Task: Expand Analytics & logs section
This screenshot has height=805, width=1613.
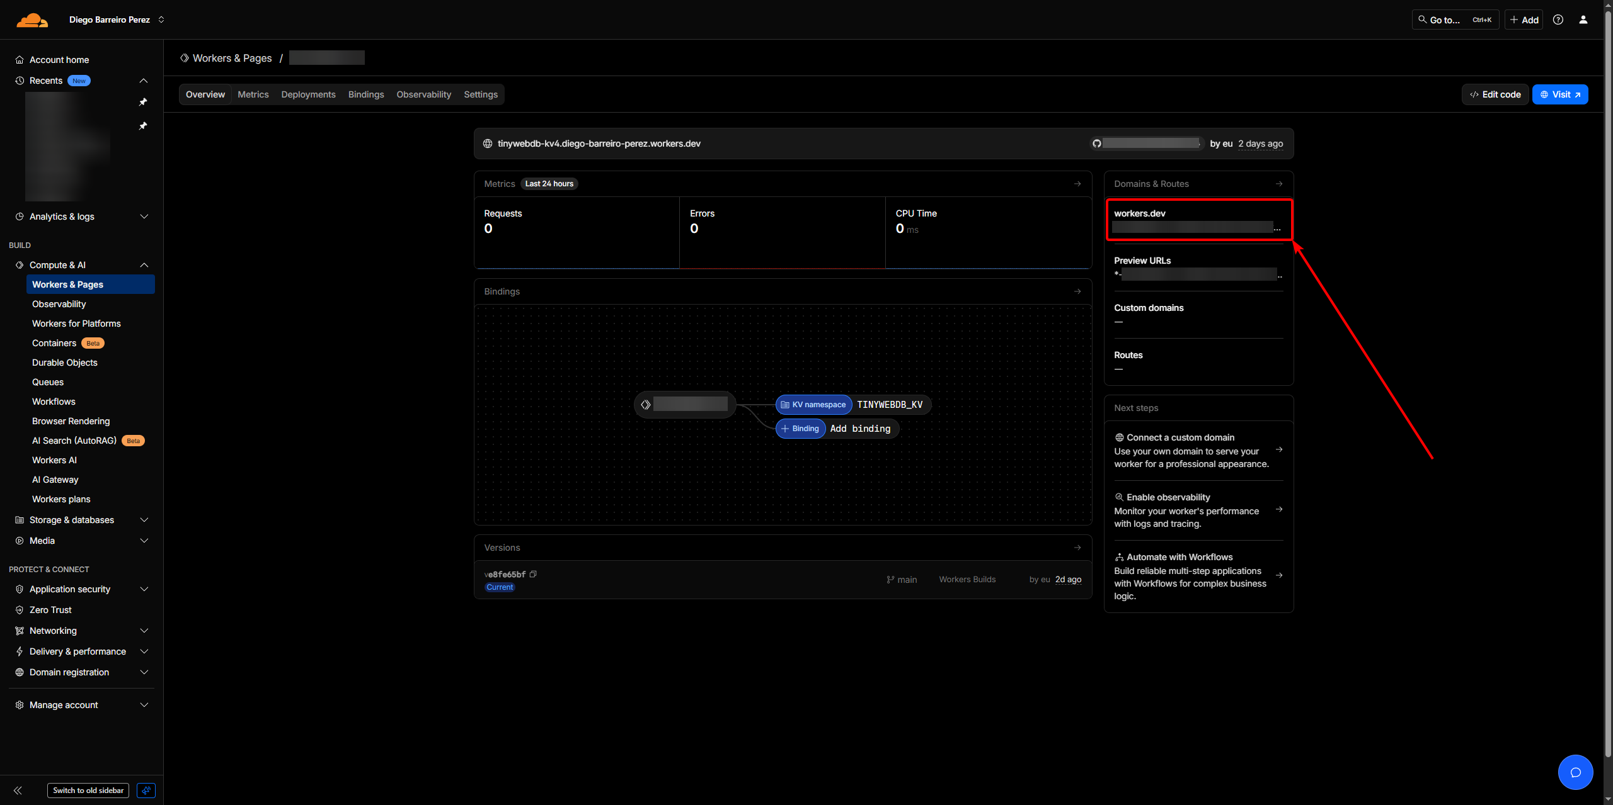Action: 144,217
